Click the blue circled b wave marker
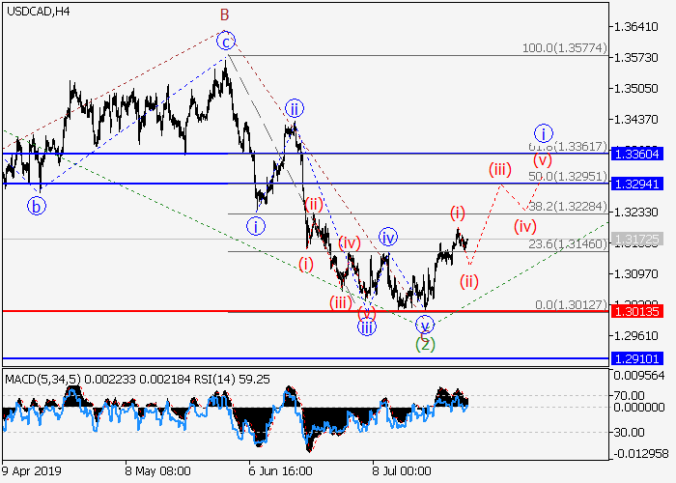The width and height of the screenshot is (676, 483). click(36, 205)
